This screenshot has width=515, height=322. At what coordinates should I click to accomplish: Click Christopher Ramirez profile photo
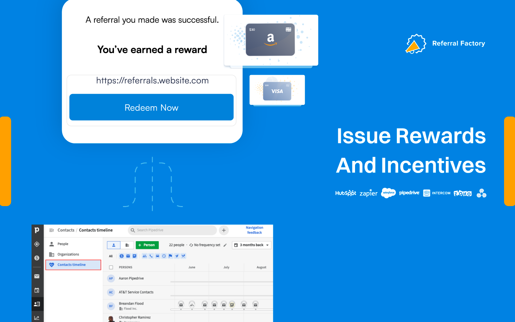[111, 319]
